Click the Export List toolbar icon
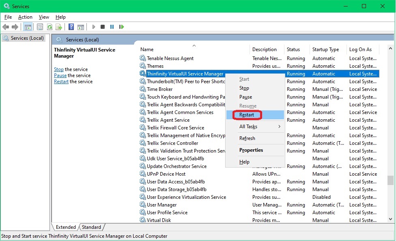 point(59,27)
